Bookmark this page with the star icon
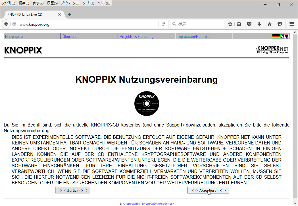This screenshot has height=206, width=298. (x=230, y=24)
